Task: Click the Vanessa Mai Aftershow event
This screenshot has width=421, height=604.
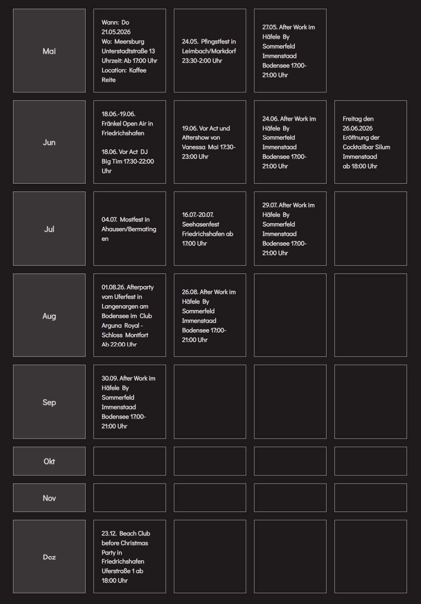Action: [210, 142]
